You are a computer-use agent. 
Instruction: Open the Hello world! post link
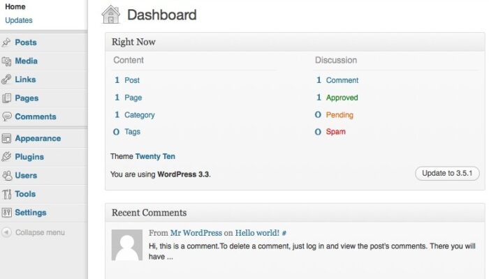pos(257,233)
